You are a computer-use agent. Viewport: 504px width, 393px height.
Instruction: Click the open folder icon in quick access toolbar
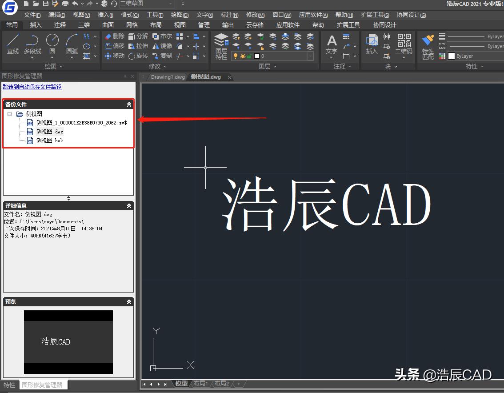tap(36, 4)
